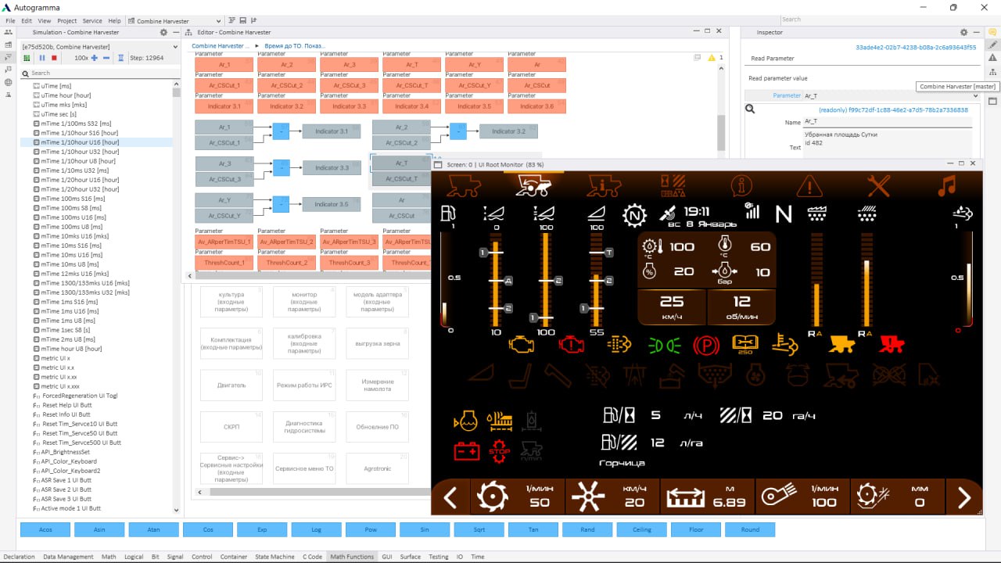Click the yellow warning indicator in Editor
This screenshot has height=563, width=1001.
point(711,58)
